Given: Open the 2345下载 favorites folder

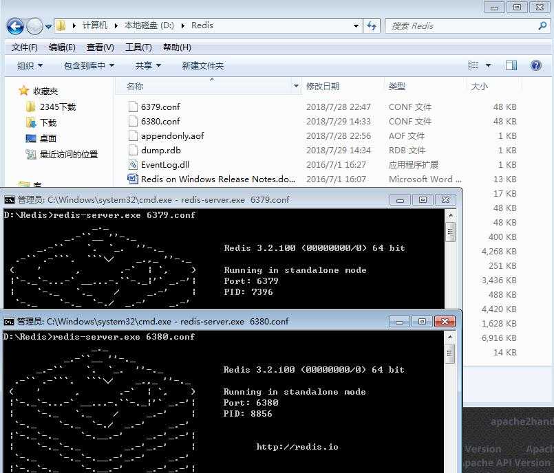Looking at the screenshot, I should point(58,107).
